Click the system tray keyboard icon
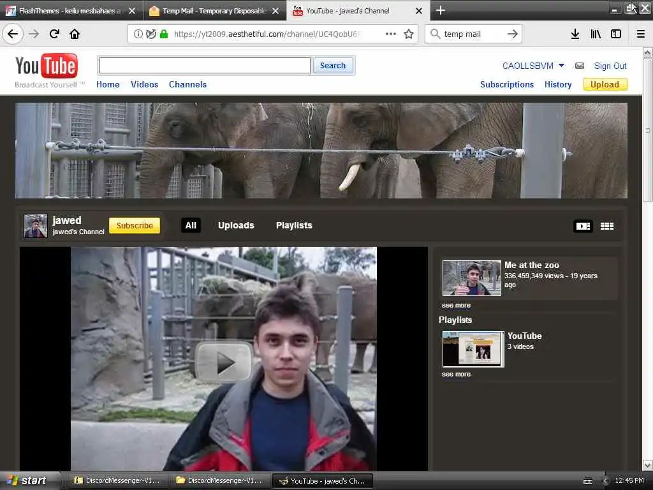Image resolution: width=653 pixels, height=490 pixels. [587, 481]
